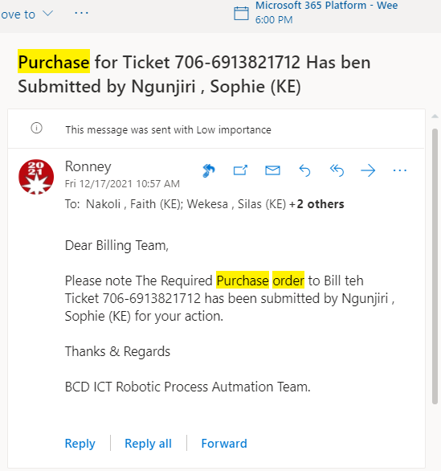Click the Forward arrow icon
Viewport: 441px width, 471px height.
368,171
